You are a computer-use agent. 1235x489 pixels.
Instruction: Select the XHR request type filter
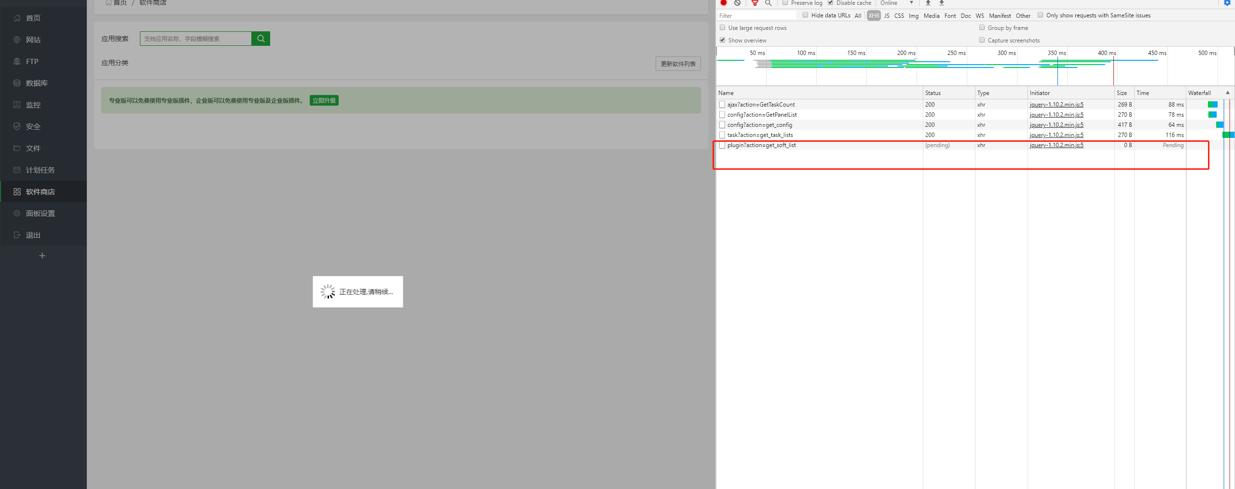(x=874, y=15)
